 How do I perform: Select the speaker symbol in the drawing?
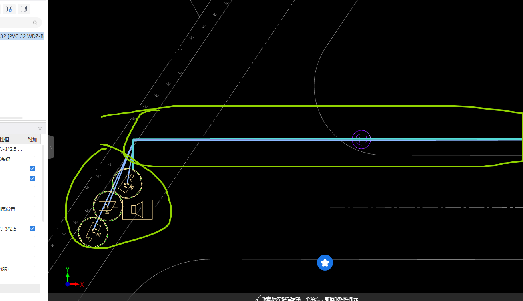point(138,210)
